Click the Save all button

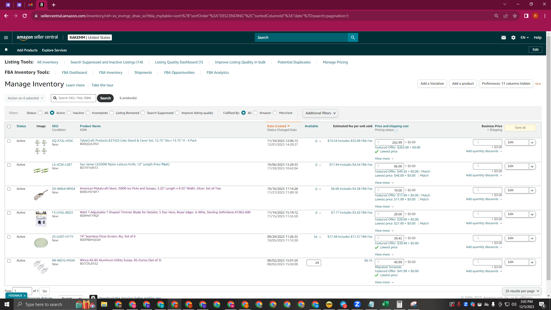coord(520,128)
